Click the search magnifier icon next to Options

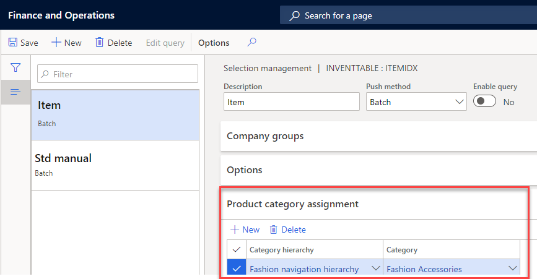(251, 42)
